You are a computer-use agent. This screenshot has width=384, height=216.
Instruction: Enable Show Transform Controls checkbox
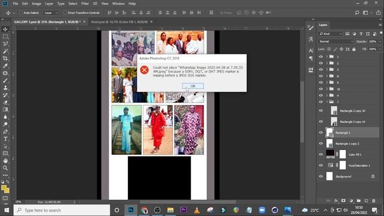[x=65, y=13]
